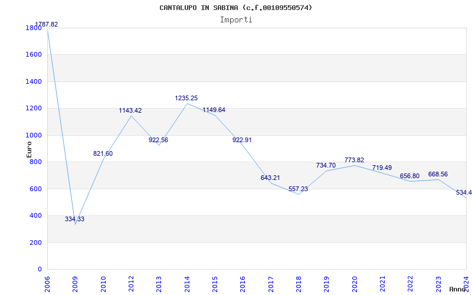Screen dimensions: 472x295
Task: Click the 1149.64 data label
Action: [214, 110]
